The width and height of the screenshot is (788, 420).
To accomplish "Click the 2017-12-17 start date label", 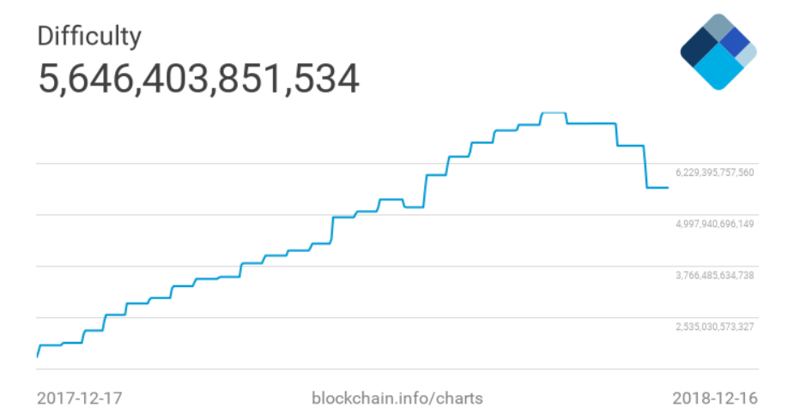I will (80, 399).
